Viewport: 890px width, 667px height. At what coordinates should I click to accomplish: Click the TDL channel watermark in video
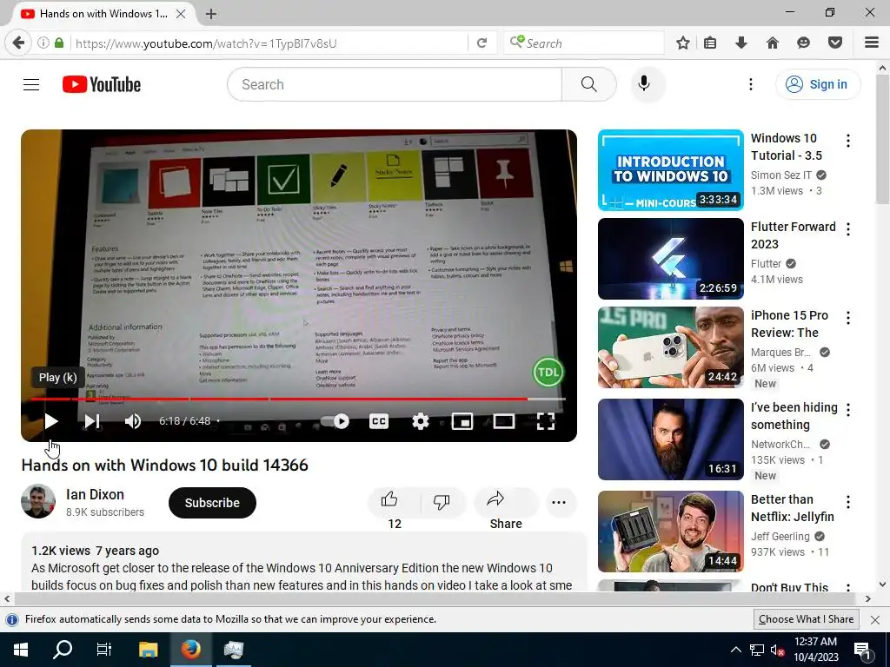[548, 372]
